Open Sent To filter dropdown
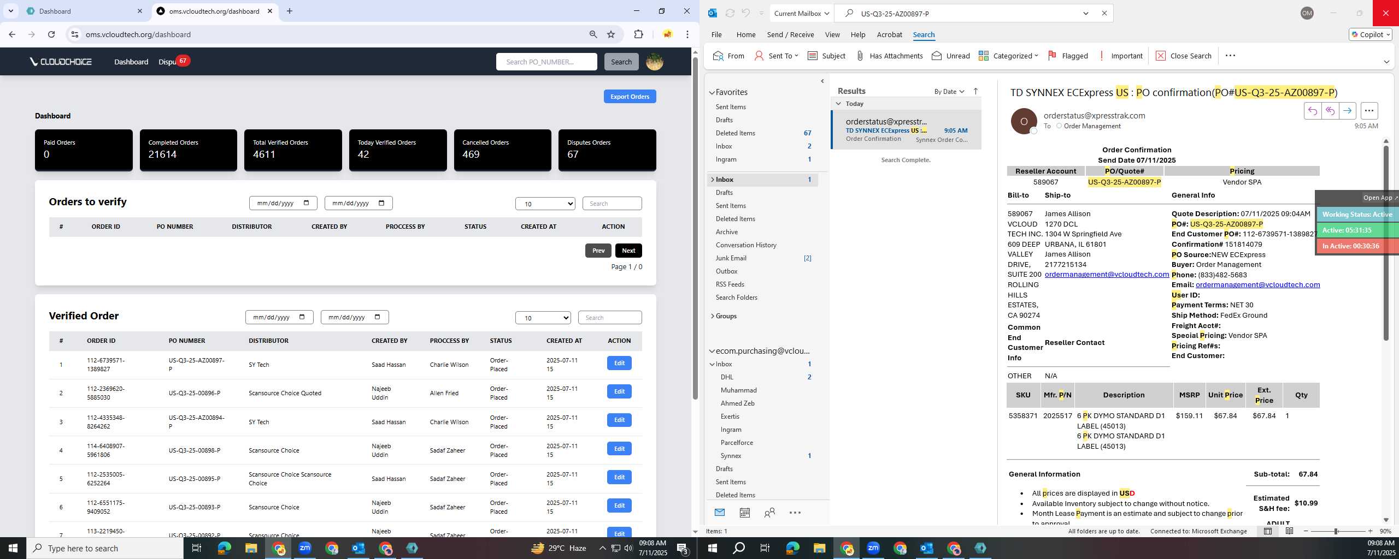1399x559 pixels. coord(776,56)
